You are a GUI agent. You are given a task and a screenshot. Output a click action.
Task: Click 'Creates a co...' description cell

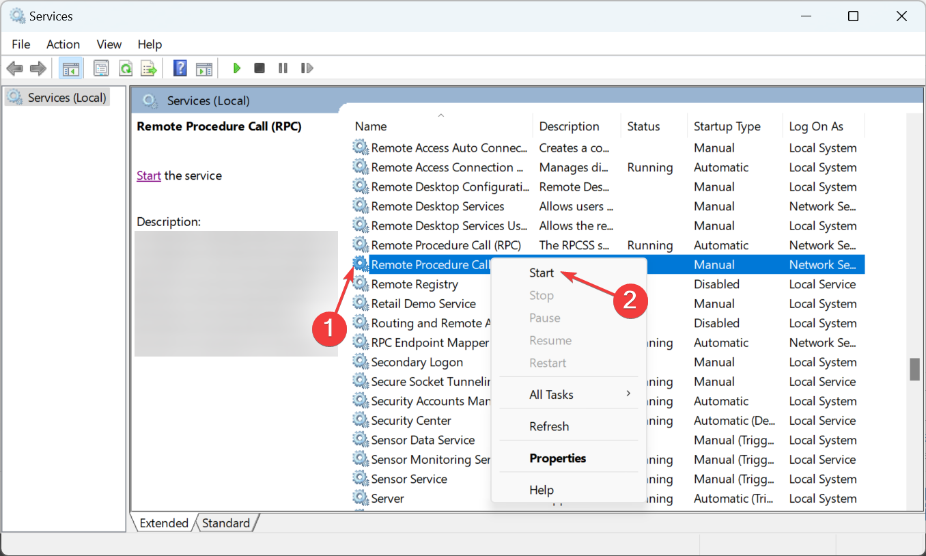tap(574, 148)
